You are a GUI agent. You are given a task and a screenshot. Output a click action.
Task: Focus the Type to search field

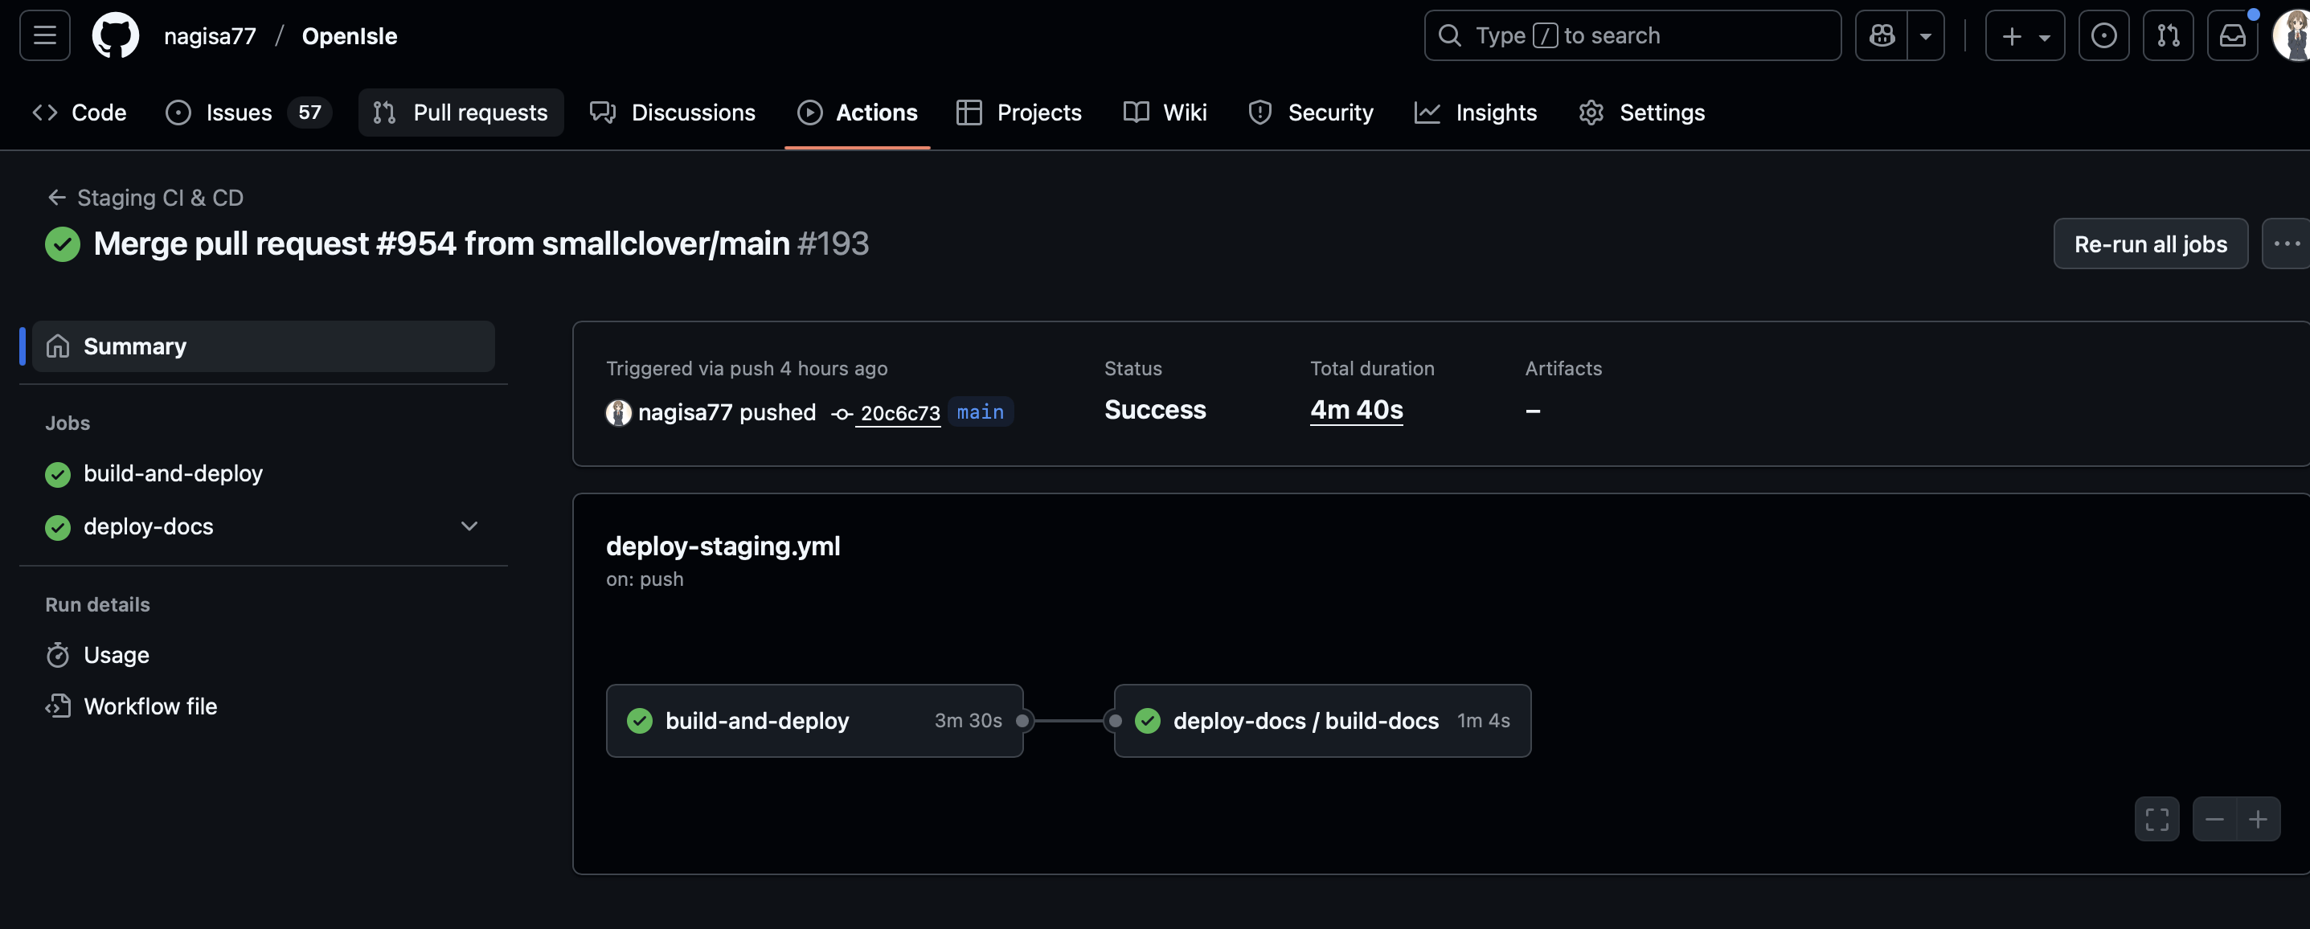(1632, 36)
